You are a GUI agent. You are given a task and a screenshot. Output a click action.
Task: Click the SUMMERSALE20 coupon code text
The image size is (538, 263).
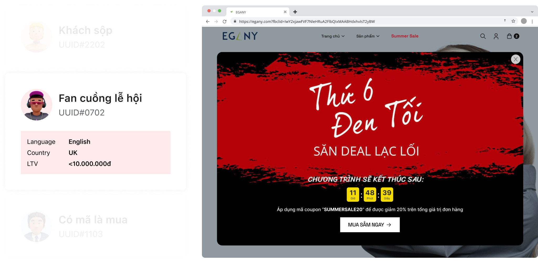(x=343, y=210)
